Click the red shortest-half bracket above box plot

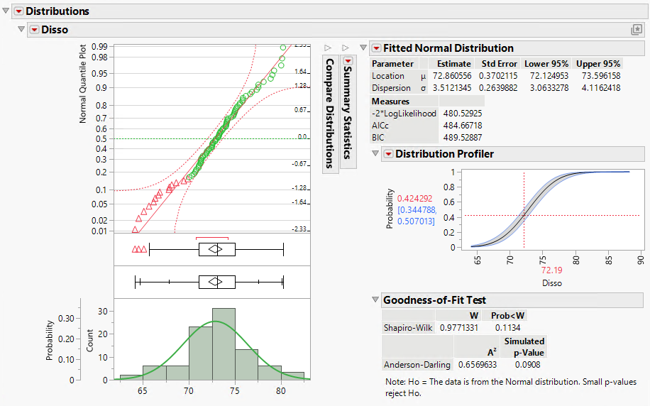coord(212,238)
